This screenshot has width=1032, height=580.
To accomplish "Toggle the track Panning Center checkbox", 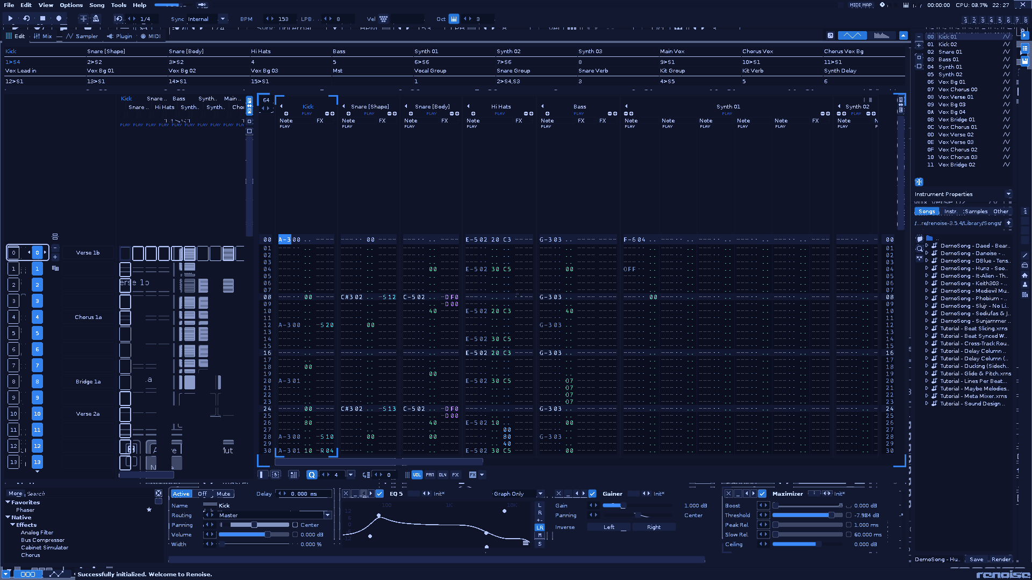I will click(295, 525).
